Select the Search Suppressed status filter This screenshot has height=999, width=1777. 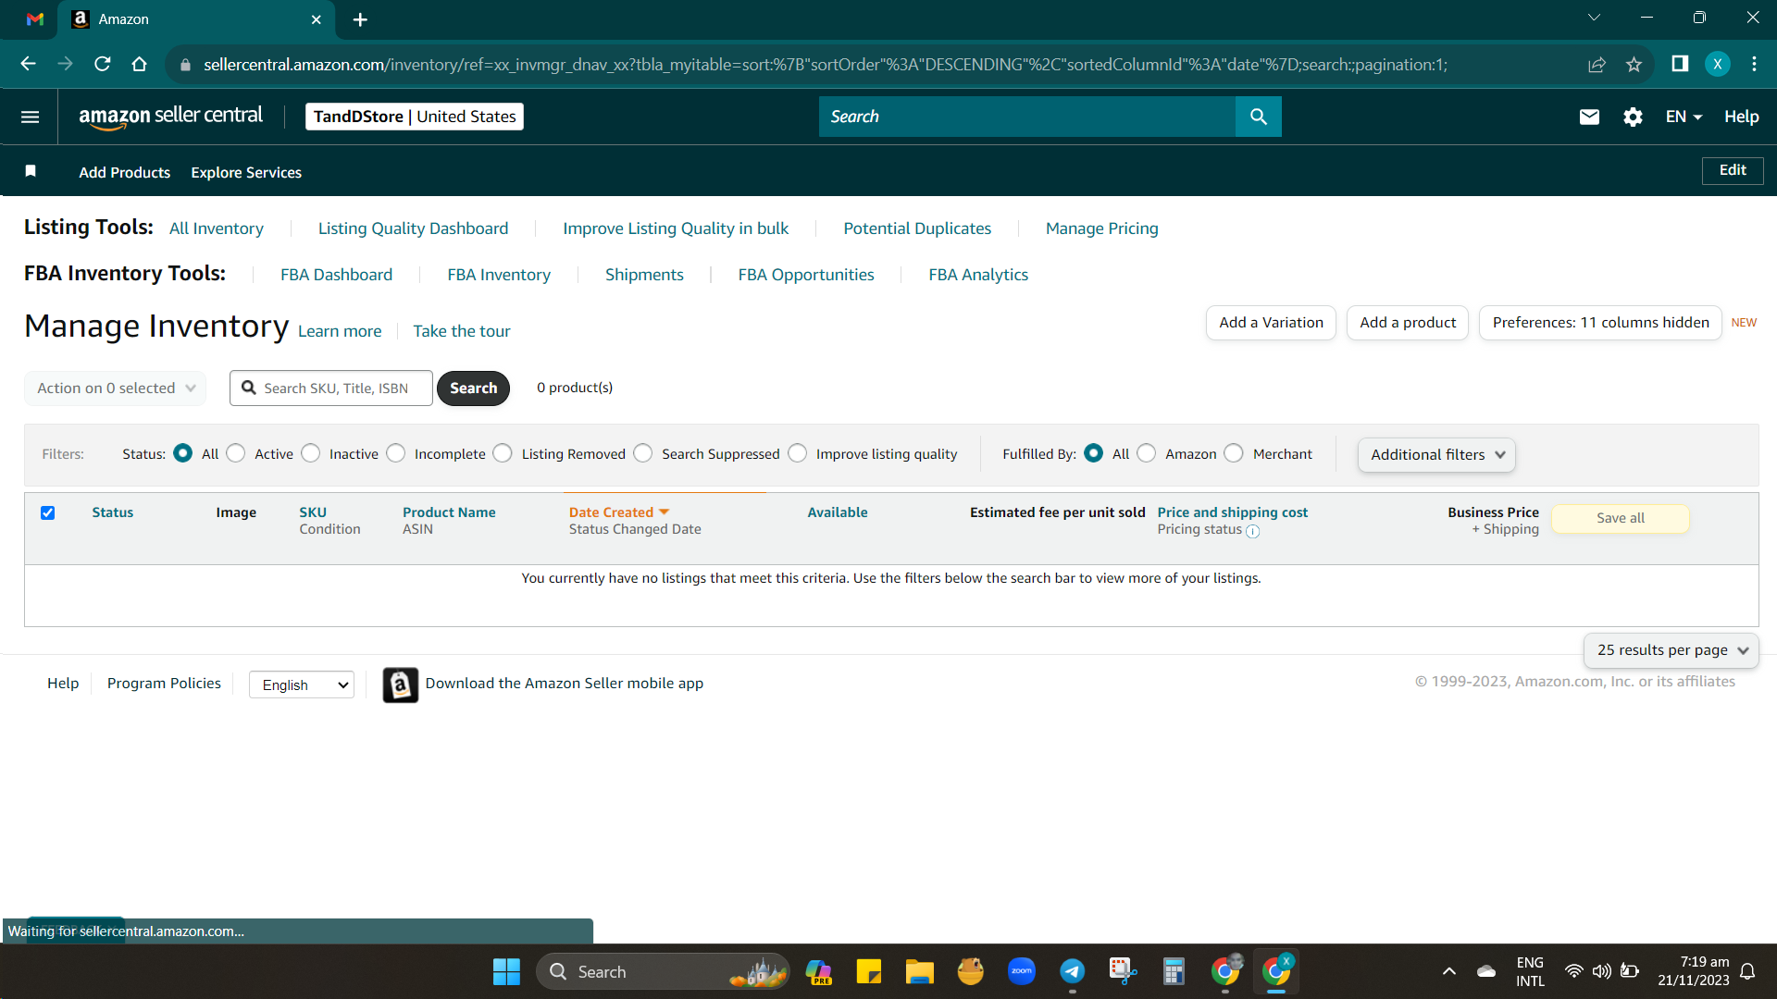point(643,453)
